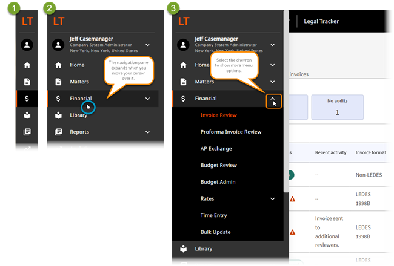Click the dollar icon in the collapsed icon-only sidebar
394x266 pixels.
[27, 98]
